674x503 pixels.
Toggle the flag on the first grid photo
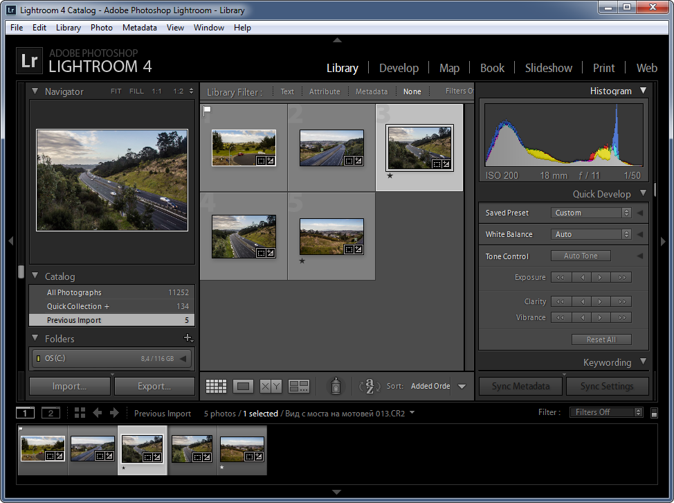coord(207,110)
